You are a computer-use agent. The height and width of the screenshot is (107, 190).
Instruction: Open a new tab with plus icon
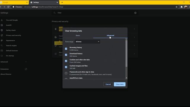tap(62, 2)
